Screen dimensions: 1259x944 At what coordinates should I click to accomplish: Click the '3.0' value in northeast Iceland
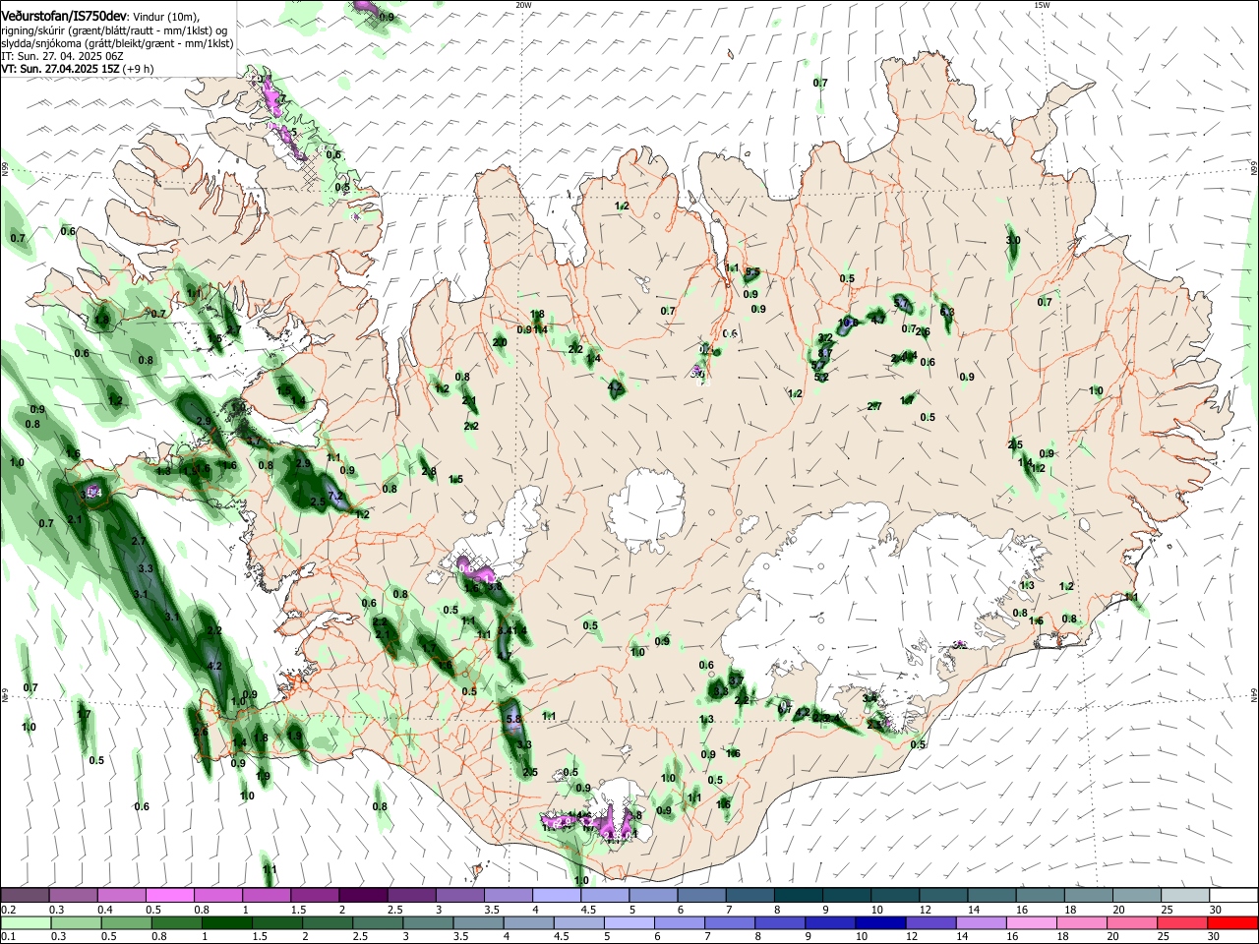pyautogui.click(x=1013, y=240)
